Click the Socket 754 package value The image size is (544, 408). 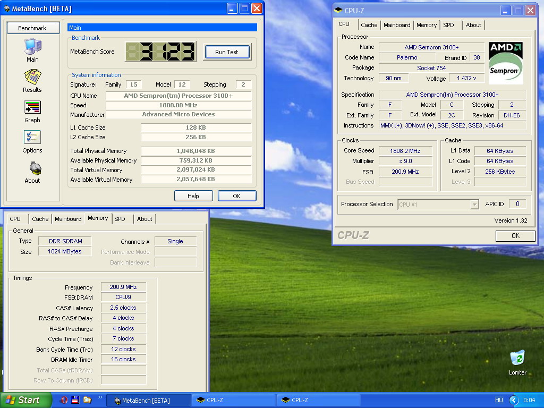tap(431, 68)
